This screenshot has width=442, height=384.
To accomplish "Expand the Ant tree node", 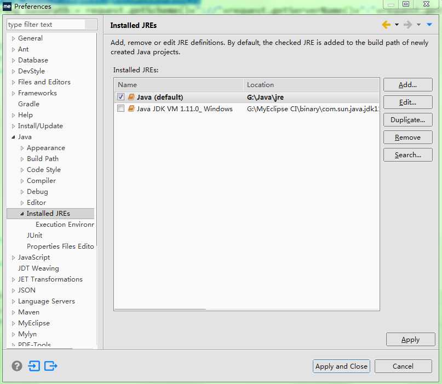I will [x=13, y=49].
